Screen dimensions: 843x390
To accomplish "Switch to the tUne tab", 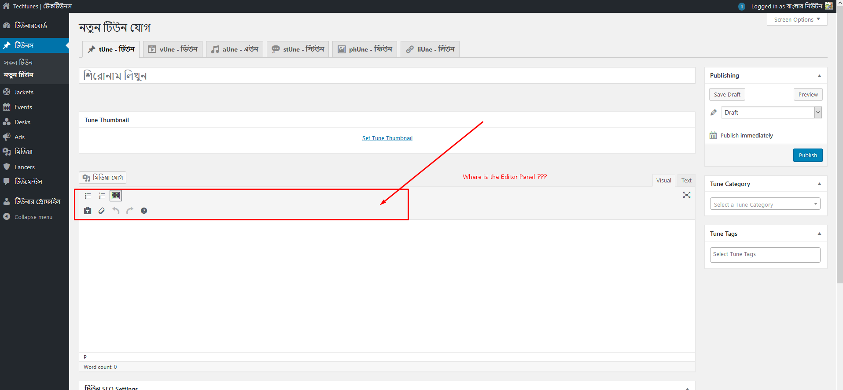I will pyautogui.click(x=111, y=49).
